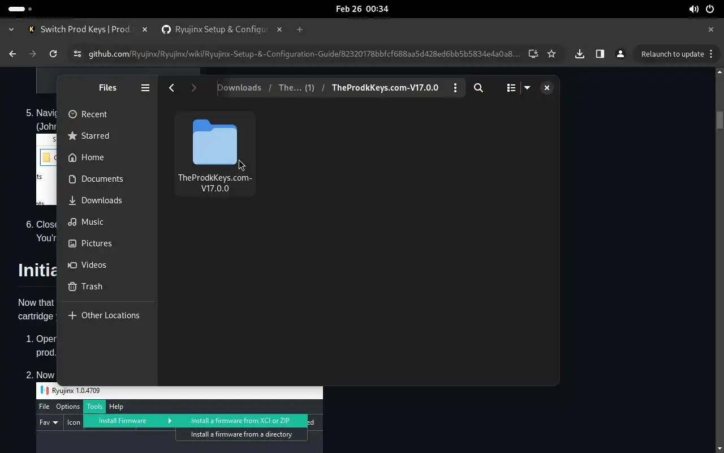Search files with the magnifier icon

479,88
